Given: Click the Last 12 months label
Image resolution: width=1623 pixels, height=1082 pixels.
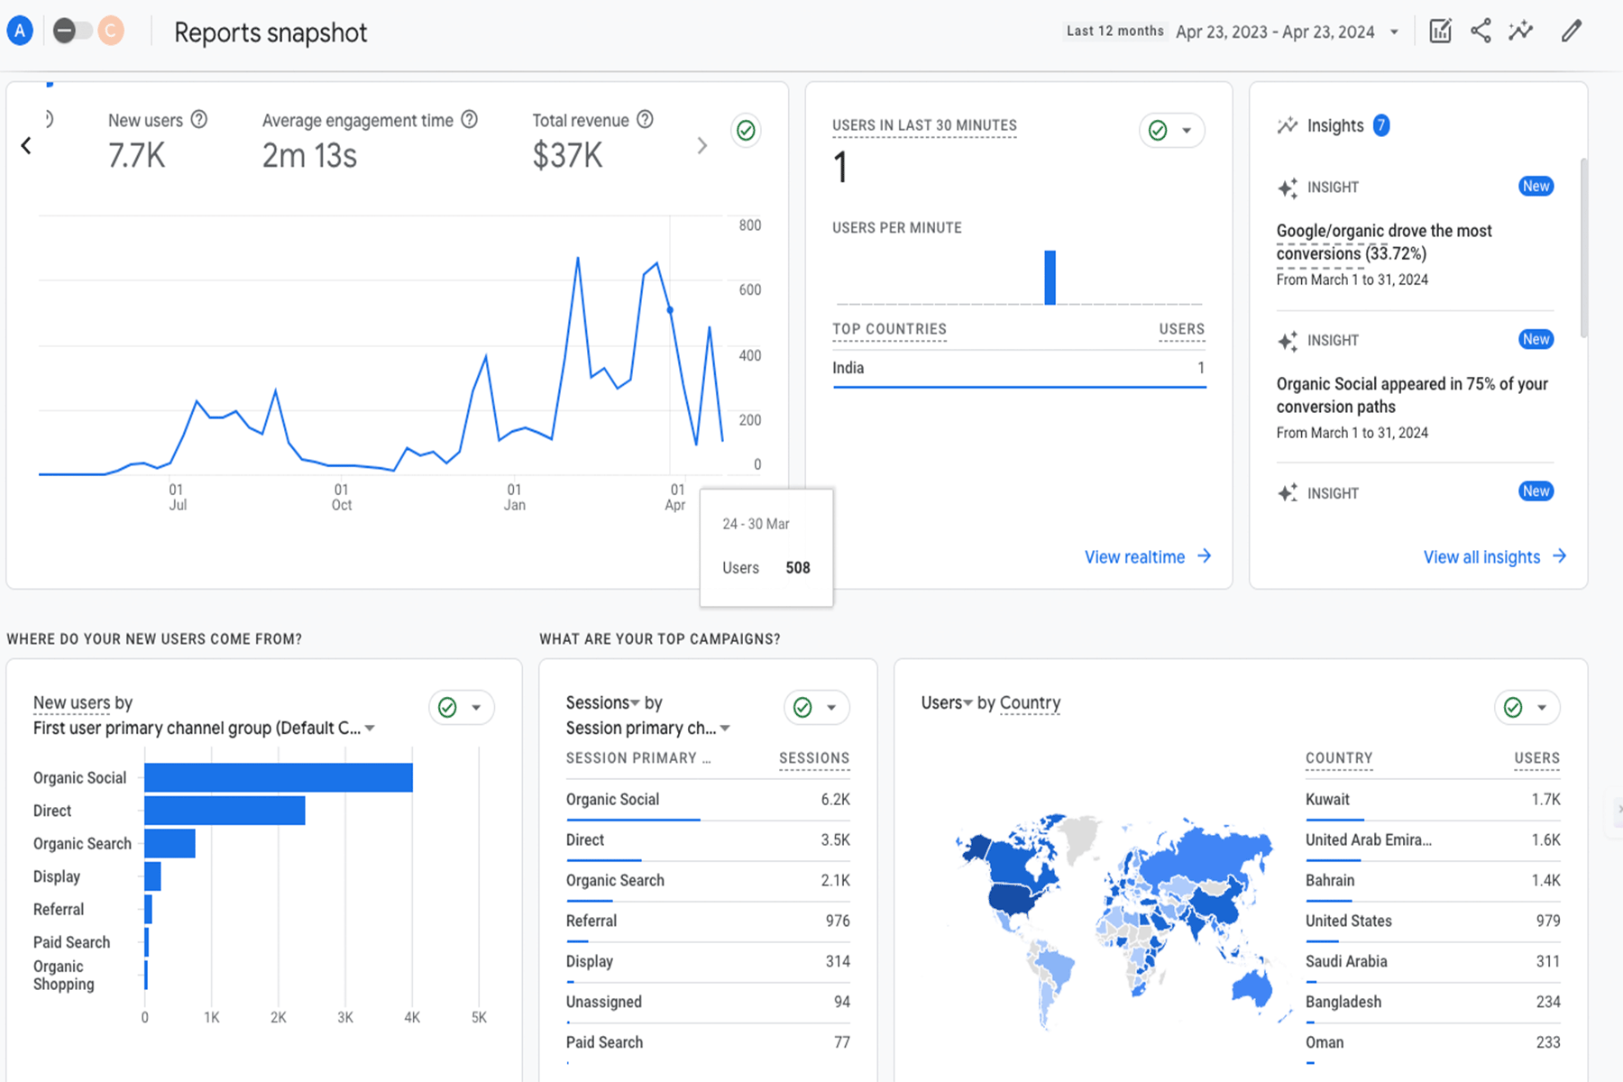Looking at the screenshot, I should (x=1115, y=32).
